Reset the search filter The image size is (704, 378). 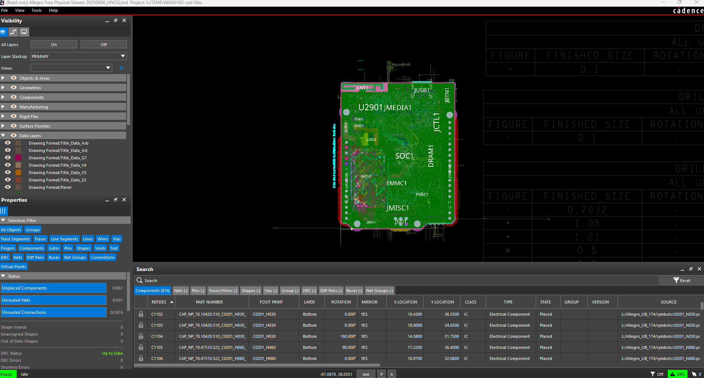pos(681,281)
